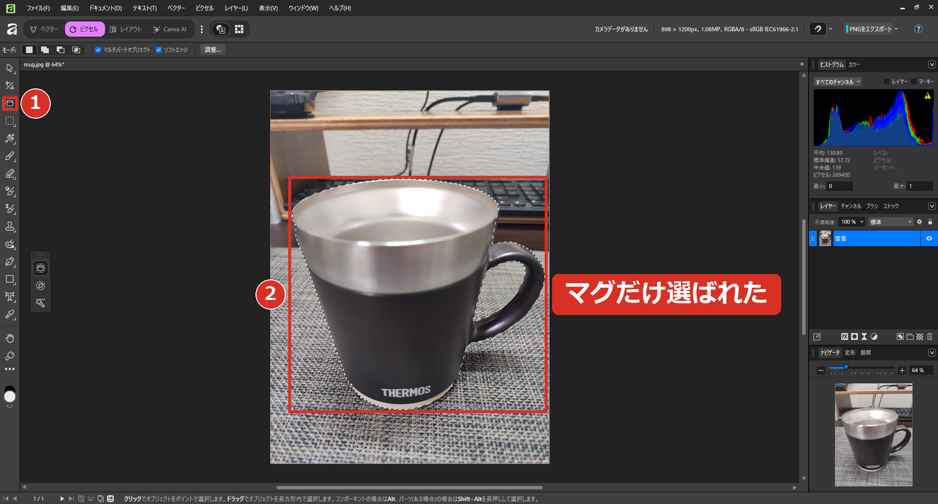This screenshot has width=938, height=504.
Task: Select the Move tool arrow
Action: [x=10, y=68]
